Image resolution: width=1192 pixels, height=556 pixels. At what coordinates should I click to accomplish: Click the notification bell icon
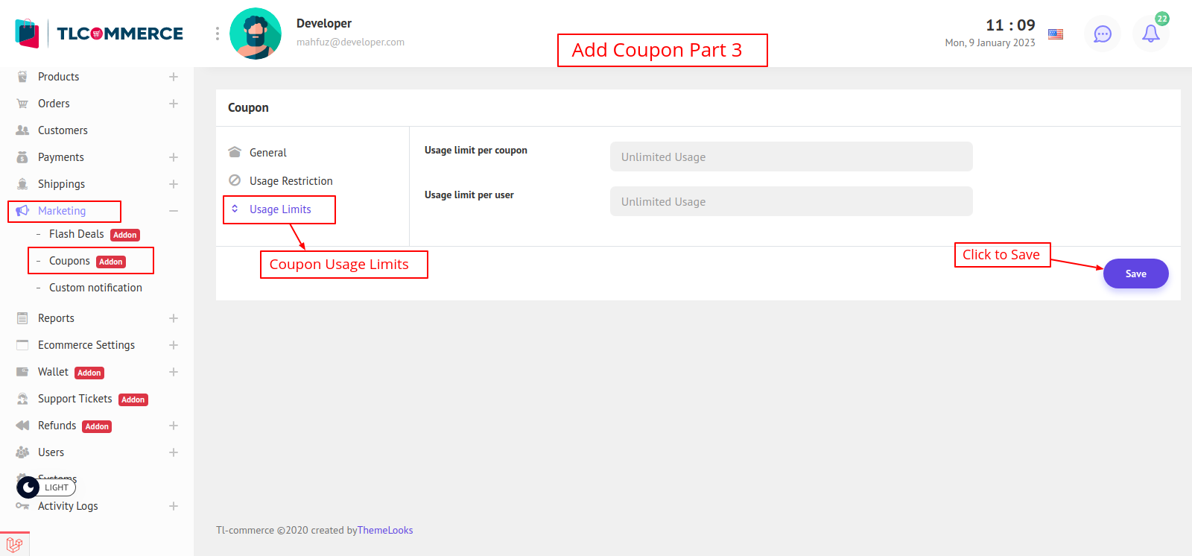[x=1150, y=34]
